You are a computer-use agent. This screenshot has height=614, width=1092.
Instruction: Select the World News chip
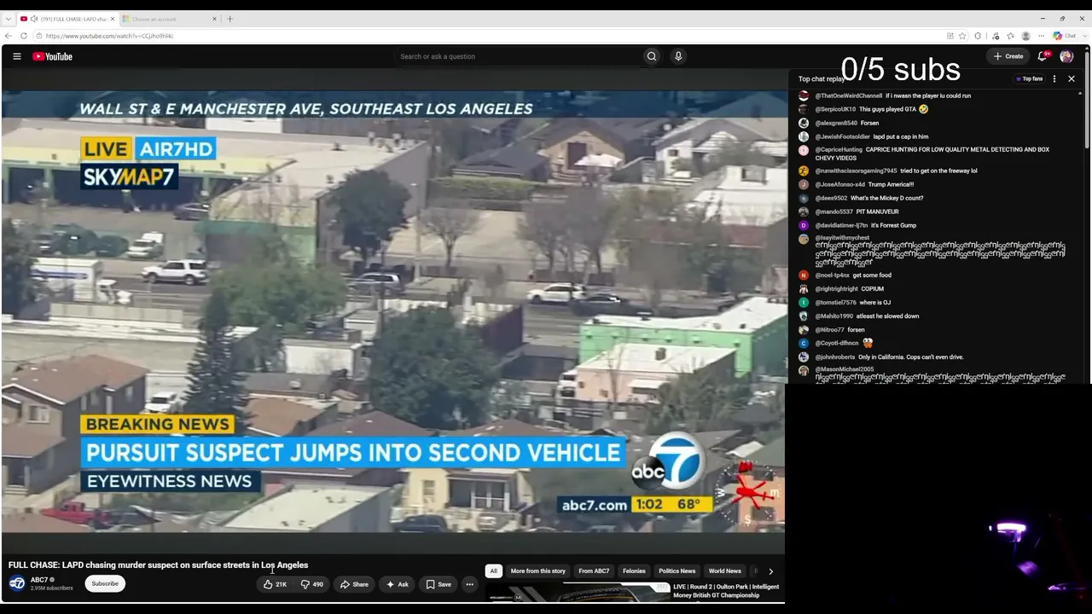tap(725, 571)
